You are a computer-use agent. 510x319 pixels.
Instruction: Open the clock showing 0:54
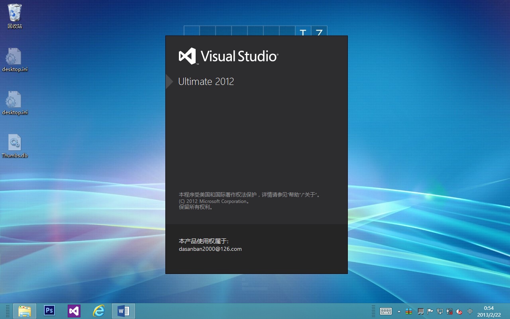pos(488,311)
